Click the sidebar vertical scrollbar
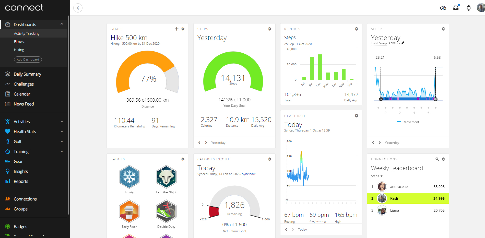 click(68, 115)
